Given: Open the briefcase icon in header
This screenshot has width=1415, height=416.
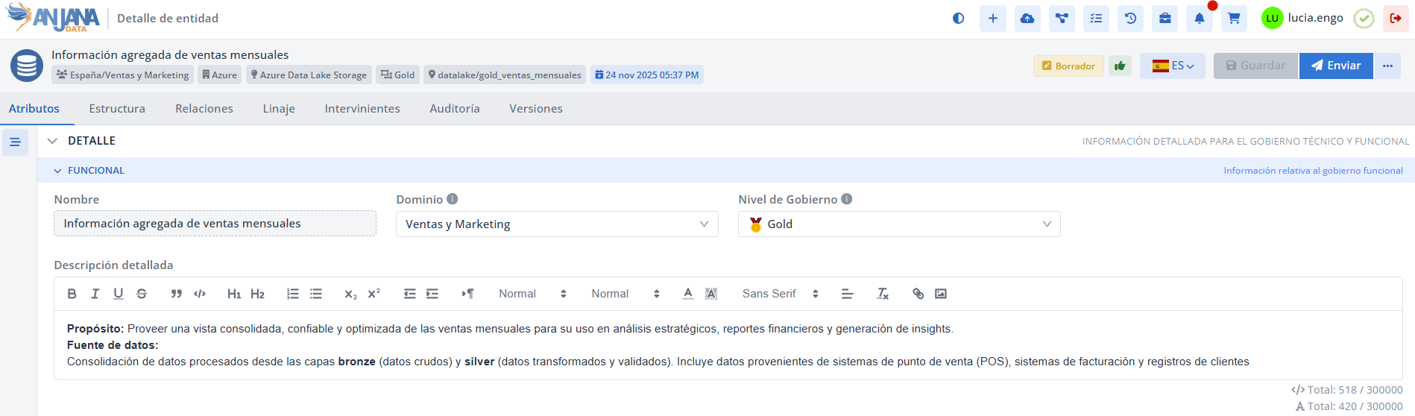Looking at the screenshot, I should point(1165,19).
